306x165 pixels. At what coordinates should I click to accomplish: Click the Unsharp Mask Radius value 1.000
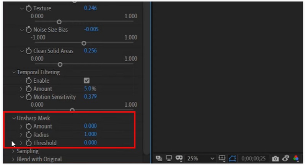coord(90,135)
